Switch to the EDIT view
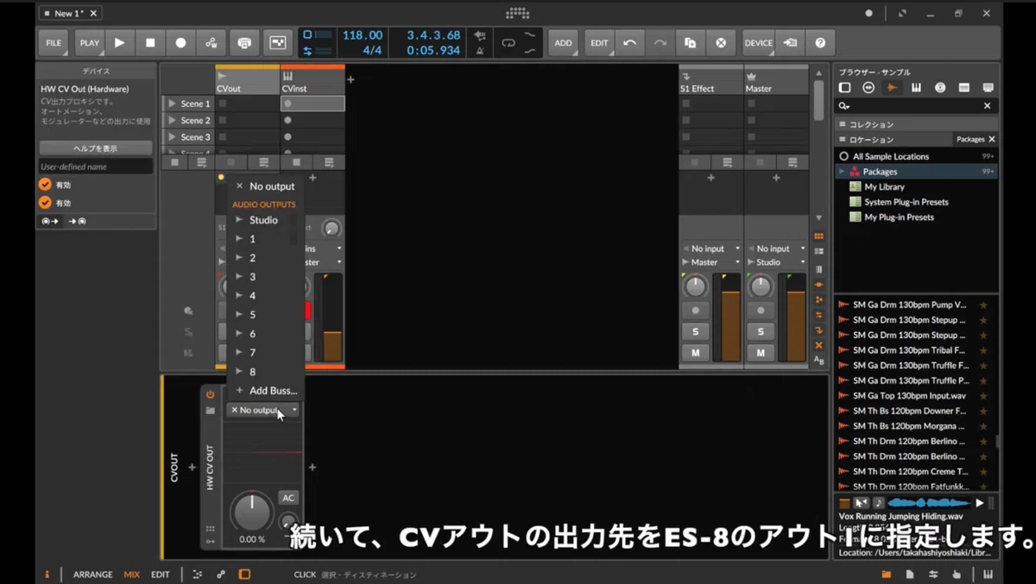 tap(161, 575)
